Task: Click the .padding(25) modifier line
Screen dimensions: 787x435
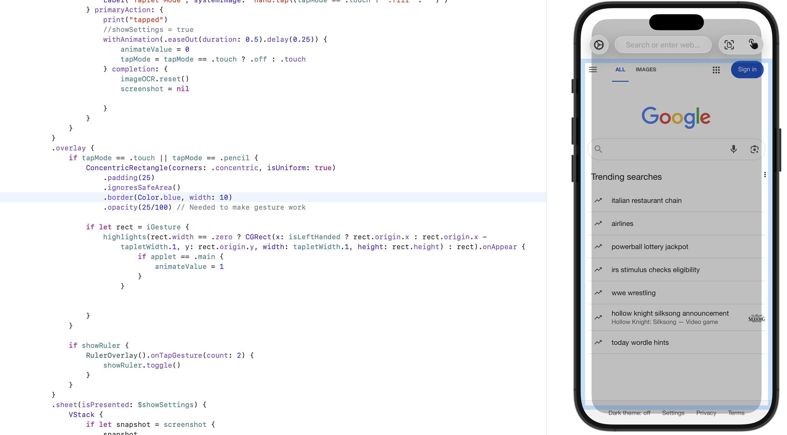Action: 129,178
